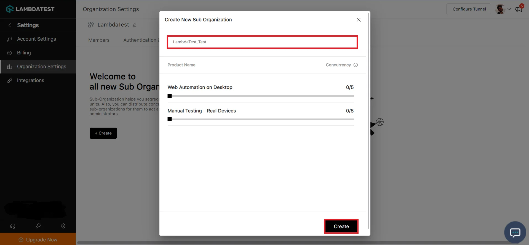Click the edit pencil next to LambdaTest
This screenshot has width=529, height=245.
[x=135, y=25]
